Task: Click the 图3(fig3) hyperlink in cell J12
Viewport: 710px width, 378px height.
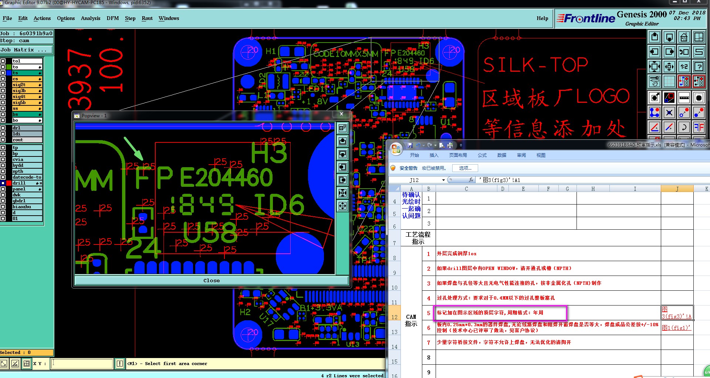Action: (677, 313)
